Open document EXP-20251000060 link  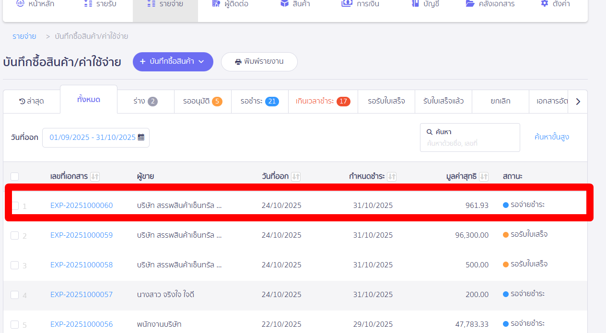coord(82,205)
